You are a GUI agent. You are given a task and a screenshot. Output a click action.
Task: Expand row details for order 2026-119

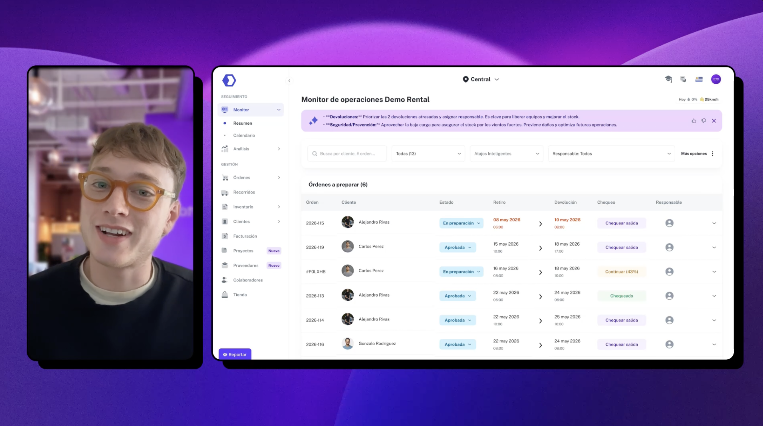(714, 247)
